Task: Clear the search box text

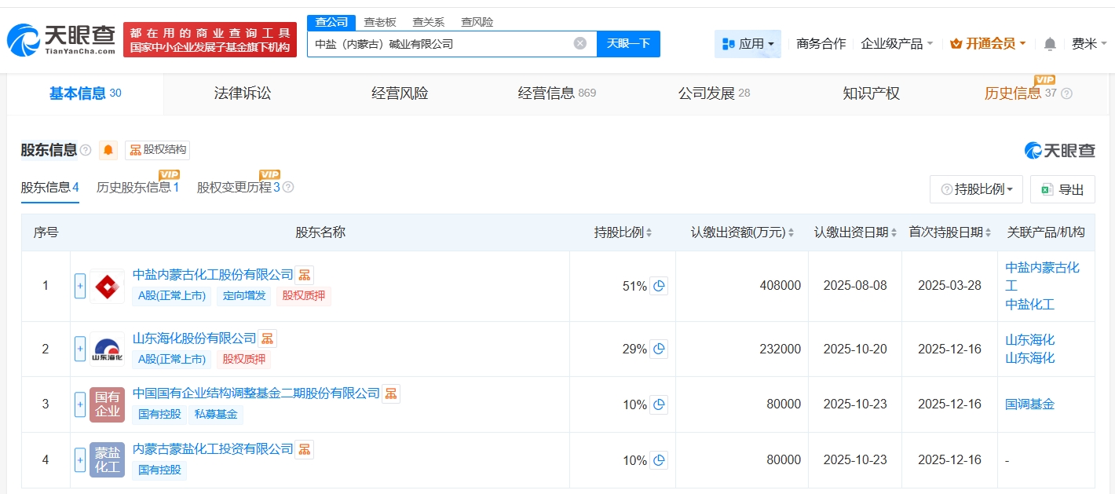Action: coord(580,44)
